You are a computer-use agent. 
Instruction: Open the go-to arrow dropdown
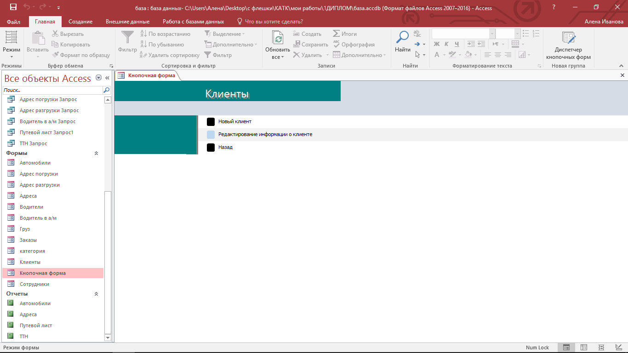point(420,44)
